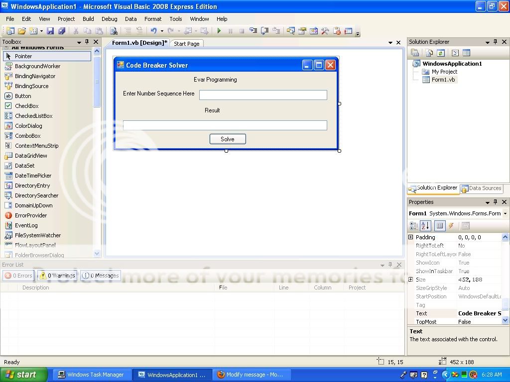510x382 pixels.
Task: Click the Events lightning bolt icon in Properties
Action: coord(451,226)
